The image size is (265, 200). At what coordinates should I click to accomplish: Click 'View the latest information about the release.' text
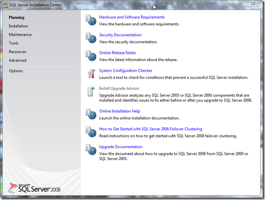(x=138, y=59)
